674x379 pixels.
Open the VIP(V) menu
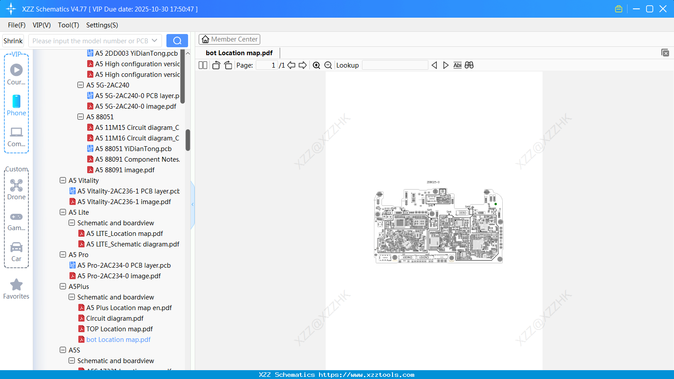(42, 25)
